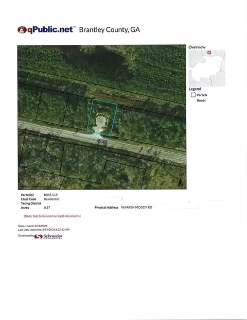The height and width of the screenshot is (320, 247).
Task: Click the Date created 3/19/2024 line
Action: tap(33, 226)
